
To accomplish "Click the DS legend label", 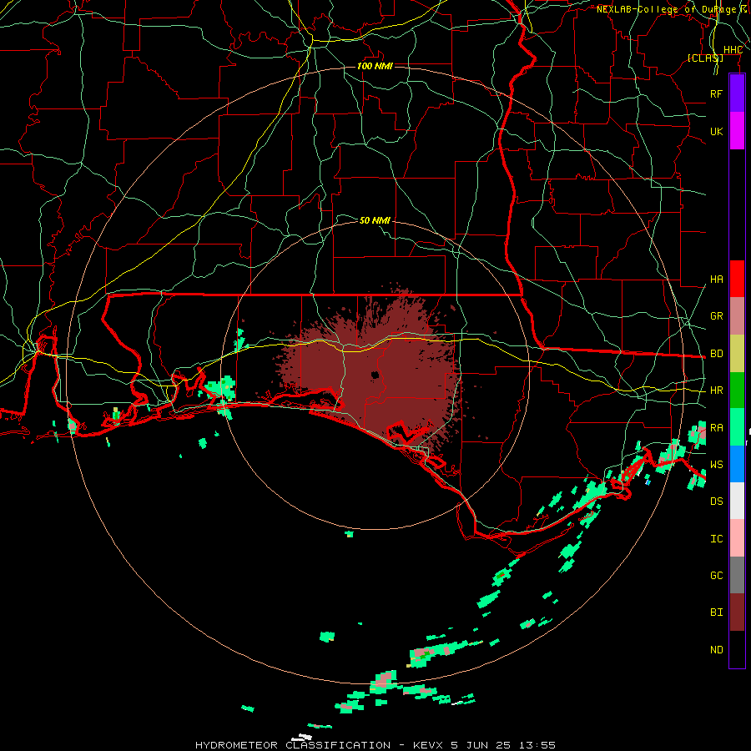I will point(716,502).
